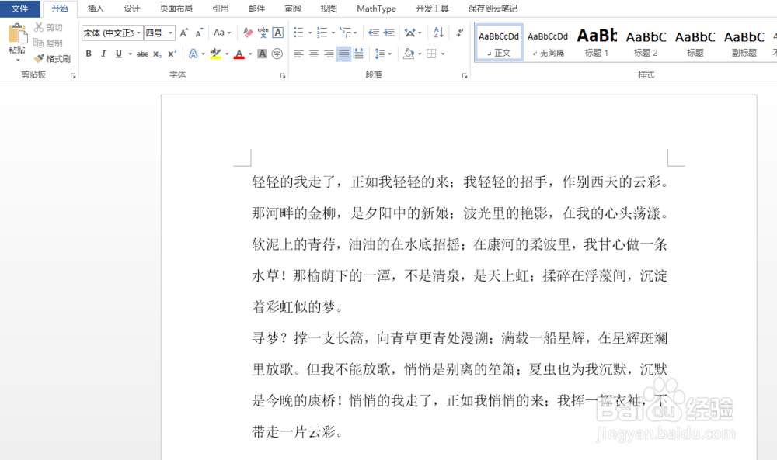Open the font name dropdown (宋体)
The image size is (777, 460).
pos(139,33)
